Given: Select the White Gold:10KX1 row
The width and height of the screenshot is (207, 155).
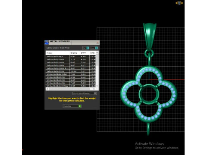Looking at the screenshot, I should [x=71, y=77].
